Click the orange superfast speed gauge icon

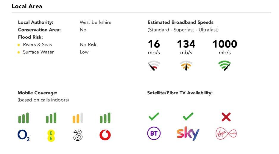[x=186, y=65]
